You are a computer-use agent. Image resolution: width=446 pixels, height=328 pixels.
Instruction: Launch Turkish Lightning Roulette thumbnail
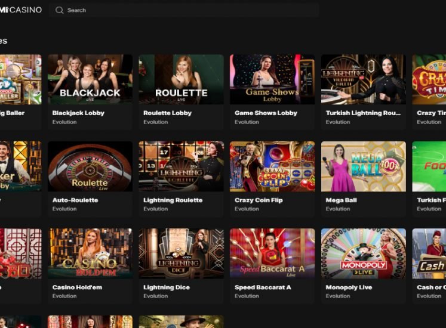click(363, 79)
